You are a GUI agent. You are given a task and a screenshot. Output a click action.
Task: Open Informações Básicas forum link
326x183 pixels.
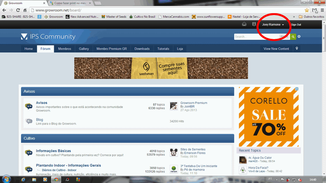click(x=53, y=151)
